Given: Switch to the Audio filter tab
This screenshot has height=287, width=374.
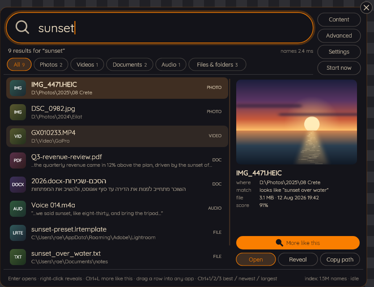Looking at the screenshot, I should pyautogui.click(x=171, y=65).
